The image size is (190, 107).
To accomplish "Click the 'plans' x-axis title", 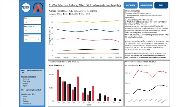I will pyautogui.click(x=89, y=105).
